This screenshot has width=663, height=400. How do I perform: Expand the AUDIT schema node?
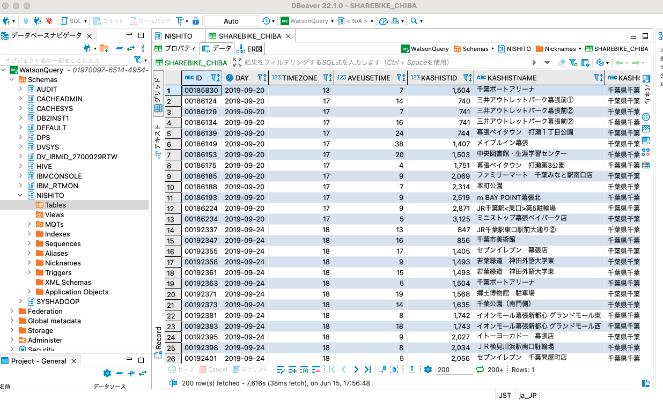pyautogui.click(x=21, y=89)
